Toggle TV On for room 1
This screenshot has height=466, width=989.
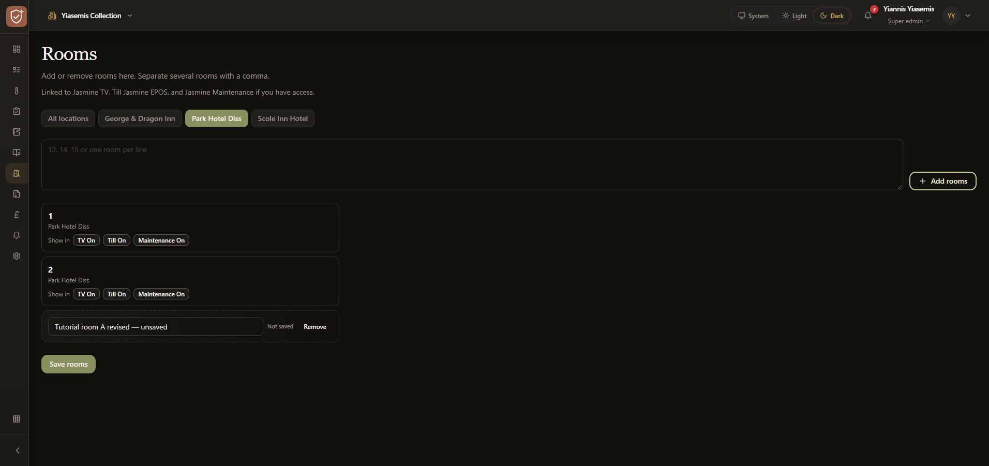click(86, 240)
